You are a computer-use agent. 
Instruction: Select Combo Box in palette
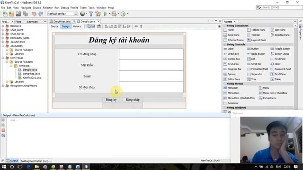[232, 59]
